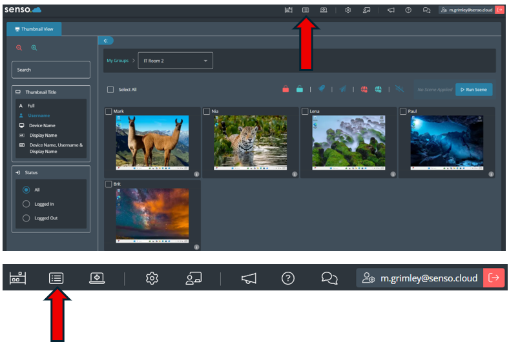Click into the Search field
Image resolution: width=509 pixels, height=344 pixels.
(51, 70)
